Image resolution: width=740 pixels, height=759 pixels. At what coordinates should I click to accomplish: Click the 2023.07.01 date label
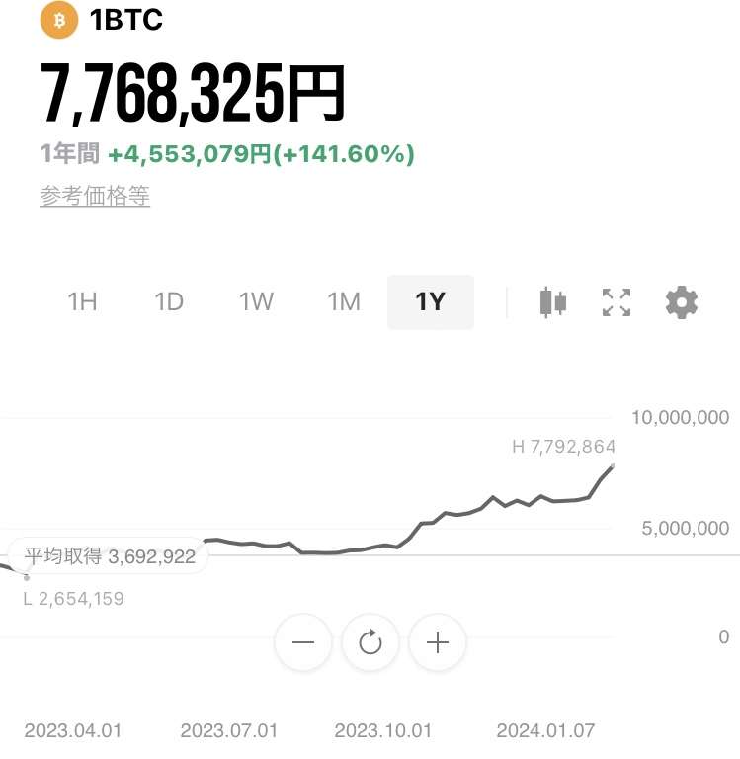(229, 730)
